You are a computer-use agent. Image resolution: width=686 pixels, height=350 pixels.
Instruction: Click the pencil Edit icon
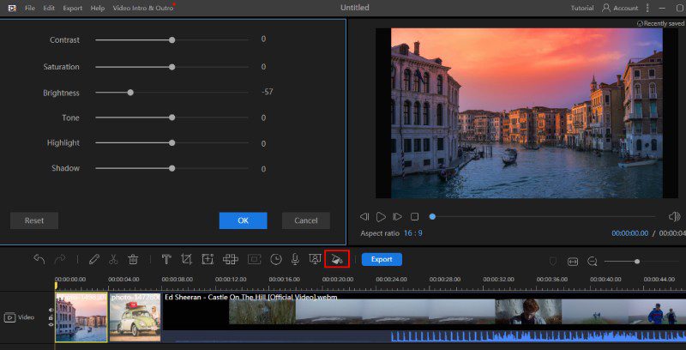point(93,259)
